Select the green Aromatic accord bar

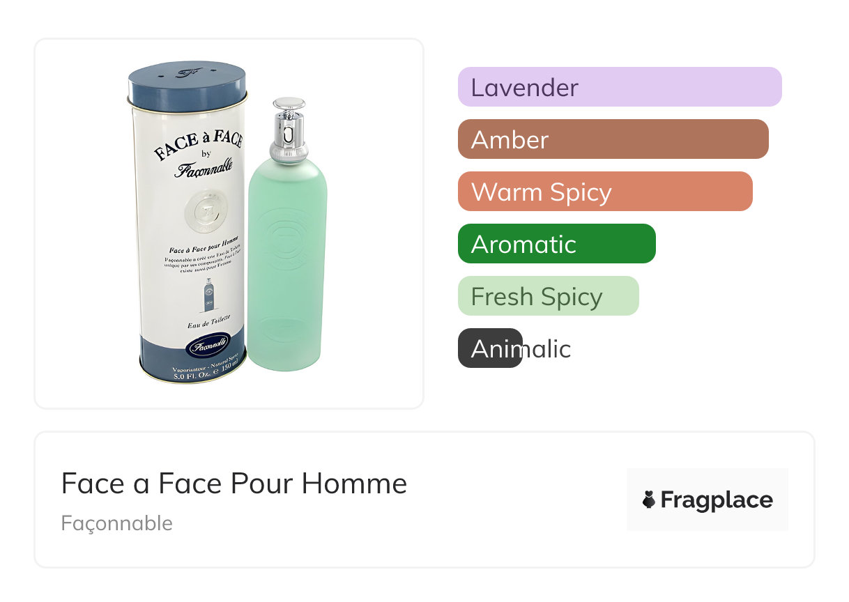(556, 244)
